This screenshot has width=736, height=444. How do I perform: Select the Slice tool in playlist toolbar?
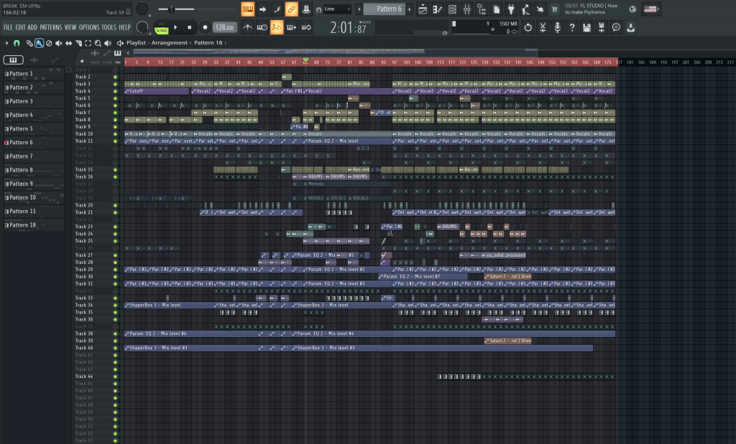click(78, 43)
